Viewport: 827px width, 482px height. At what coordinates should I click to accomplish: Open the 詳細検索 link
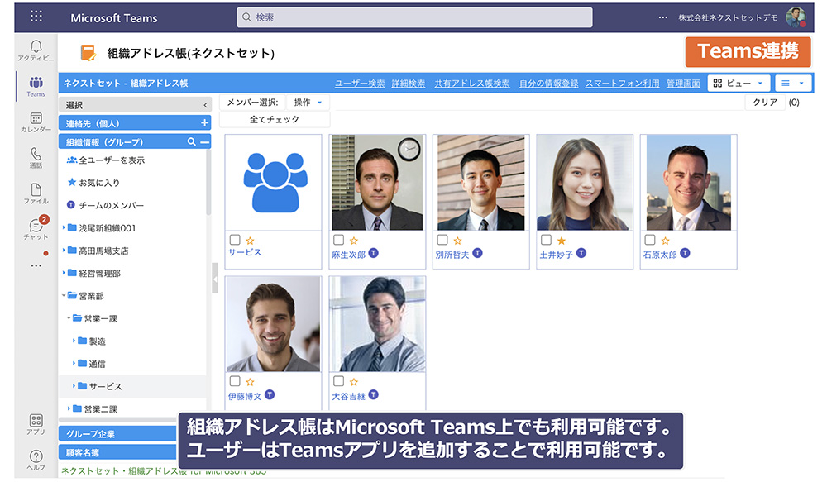coord(409,84)
